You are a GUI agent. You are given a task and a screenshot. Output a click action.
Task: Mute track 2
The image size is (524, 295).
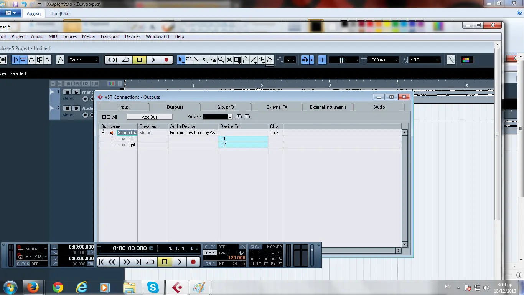[x=67, y=108]
